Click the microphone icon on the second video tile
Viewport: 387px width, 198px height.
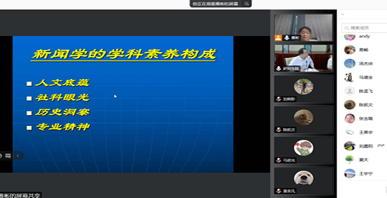point(279,69)
